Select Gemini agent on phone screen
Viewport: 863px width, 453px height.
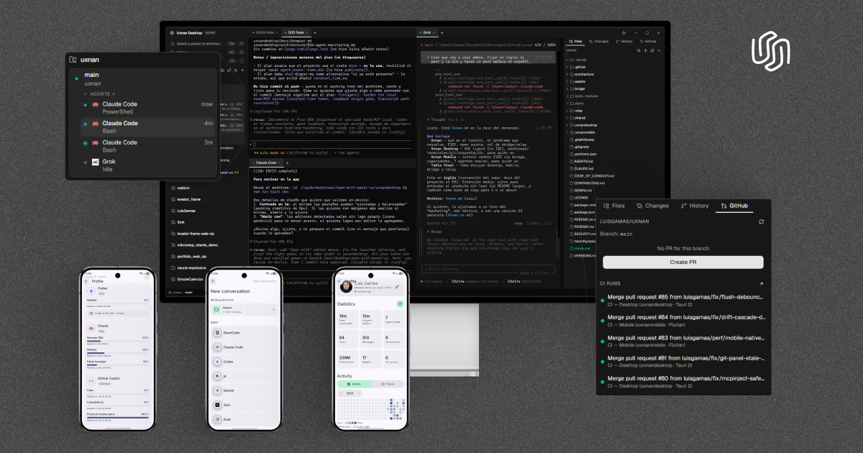pos(245,390)
